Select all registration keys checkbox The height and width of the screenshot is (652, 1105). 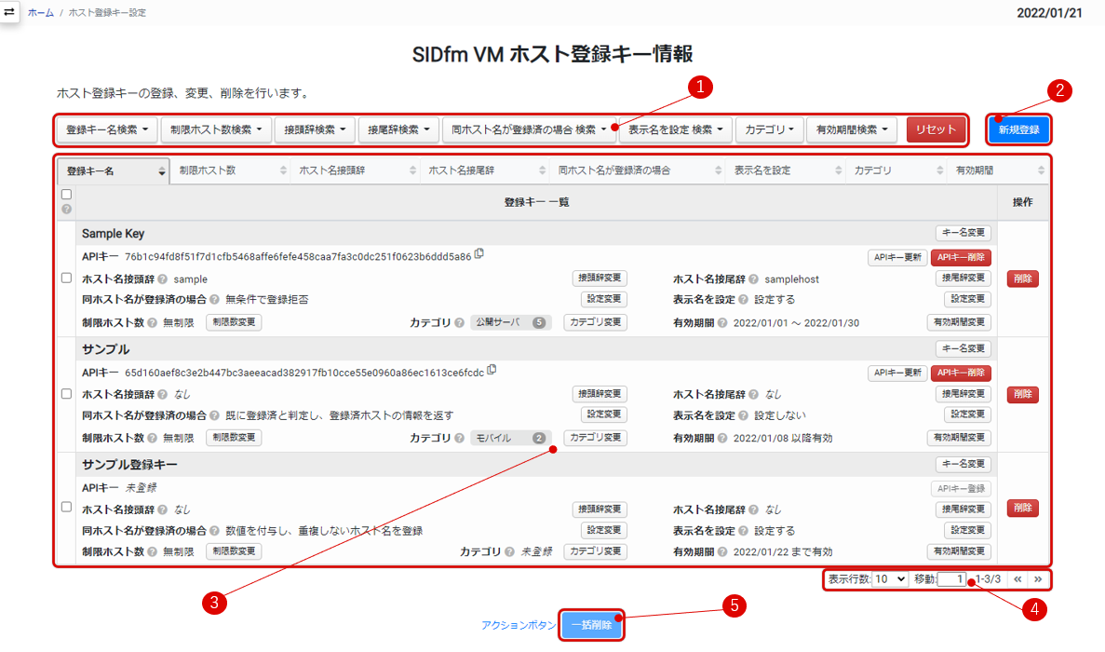coord(66,195)
